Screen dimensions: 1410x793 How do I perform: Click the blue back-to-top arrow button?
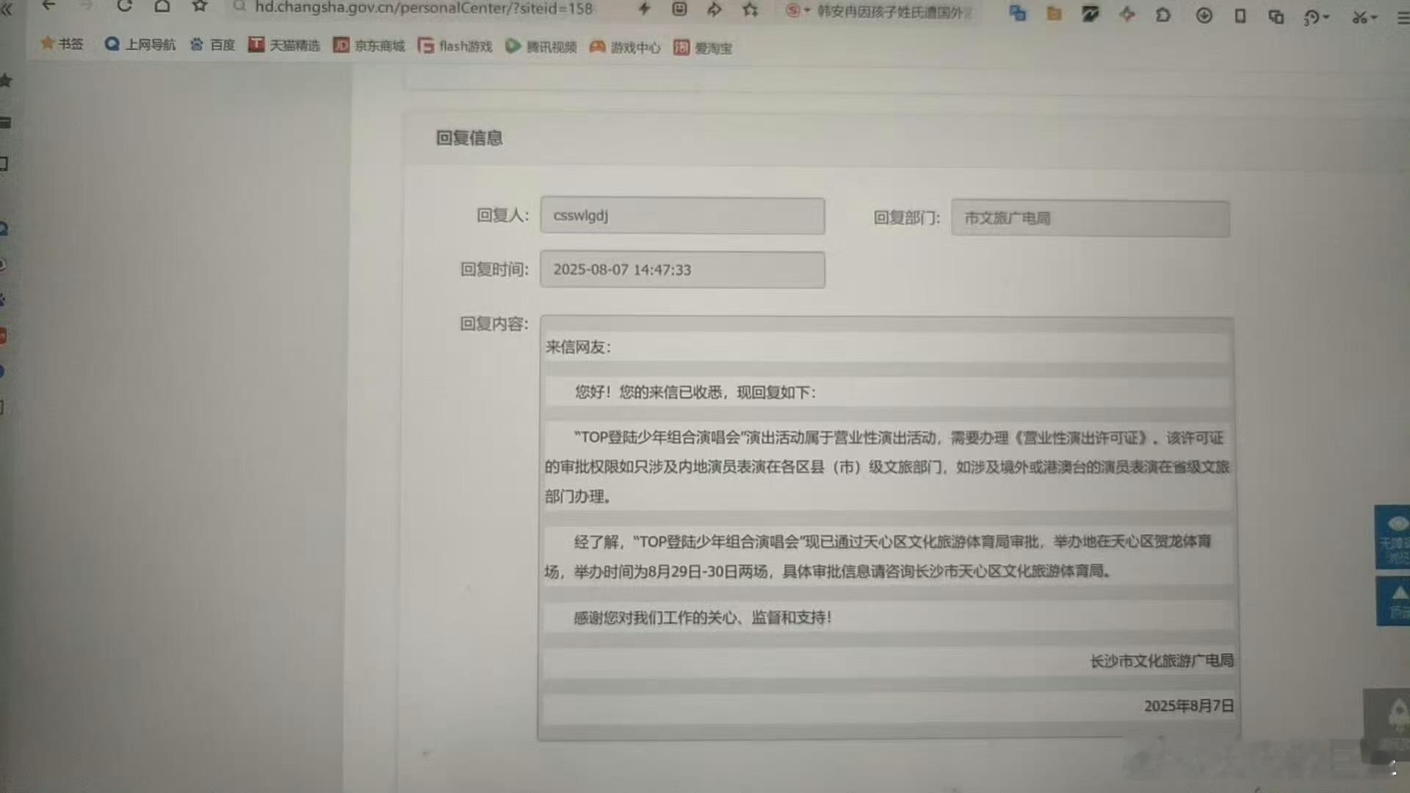(1394, 601)
